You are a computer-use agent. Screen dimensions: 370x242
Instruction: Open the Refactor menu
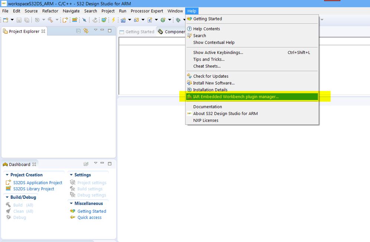click(x=50, y=11)
